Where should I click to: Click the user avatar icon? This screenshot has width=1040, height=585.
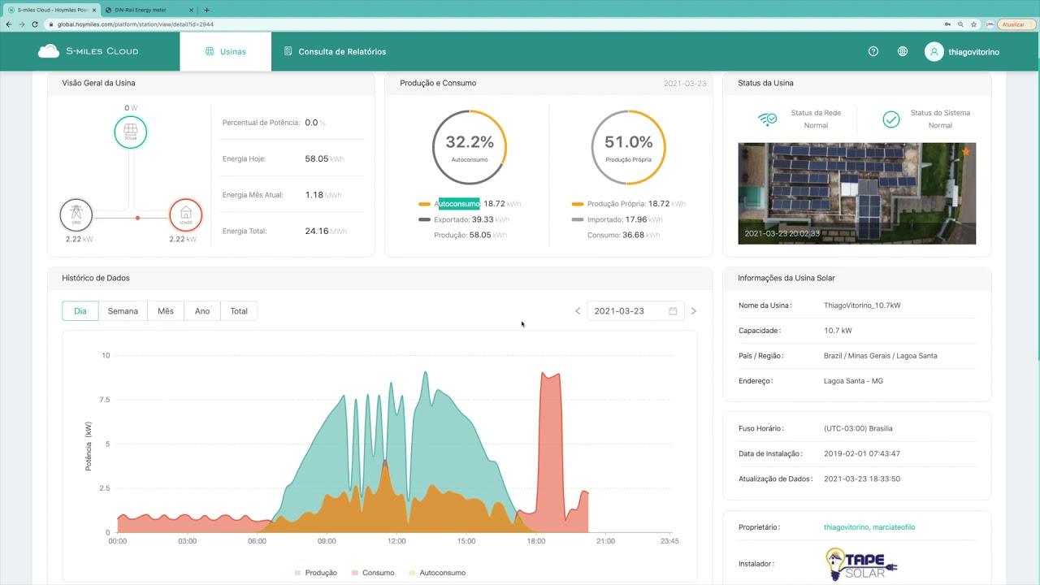[x=934, y=51]
